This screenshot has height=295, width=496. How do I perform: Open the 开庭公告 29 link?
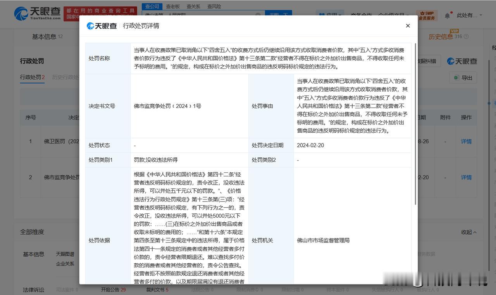coord(113,290)
